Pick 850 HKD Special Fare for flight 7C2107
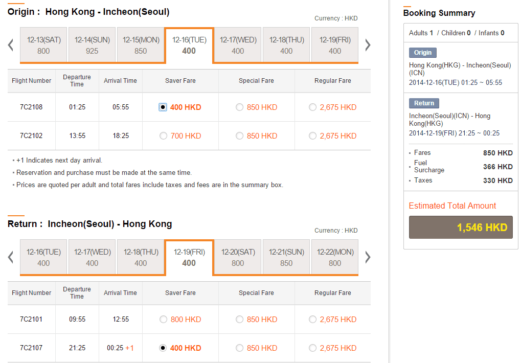Screen dimensions: 521x363 [x=240, y=348]
